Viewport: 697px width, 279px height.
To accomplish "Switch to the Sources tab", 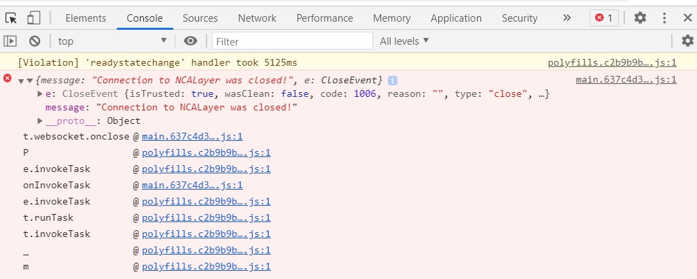I will pyautogui.click(x=200, y=18).
